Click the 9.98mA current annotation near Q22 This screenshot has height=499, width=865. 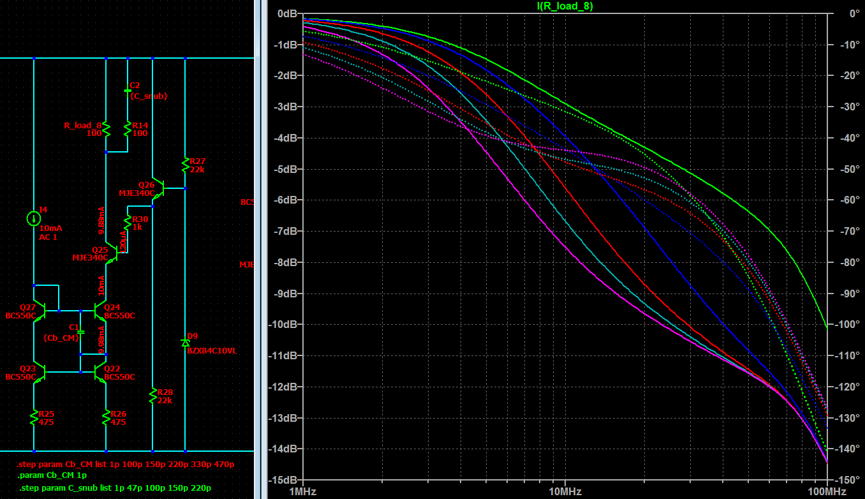(x=101, y=339)
